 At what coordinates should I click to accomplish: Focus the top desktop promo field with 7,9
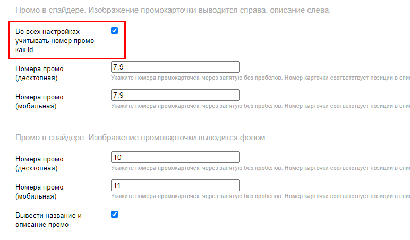[x=175, y=67]
